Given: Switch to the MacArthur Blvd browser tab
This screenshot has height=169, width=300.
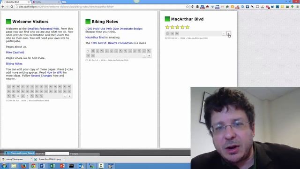Looking at the screenshot, I should (15, 2).
